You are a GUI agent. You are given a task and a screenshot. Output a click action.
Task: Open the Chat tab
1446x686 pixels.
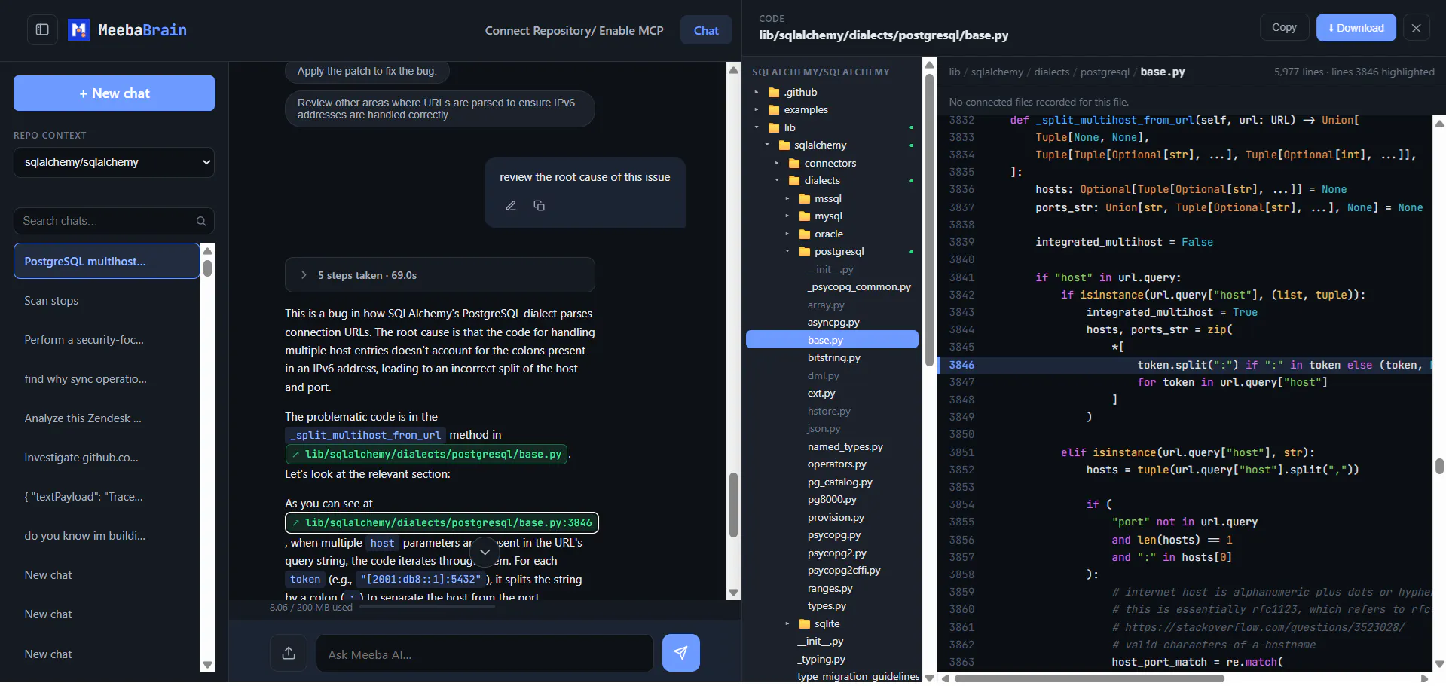pyautogui.click(x=706, y=30)
